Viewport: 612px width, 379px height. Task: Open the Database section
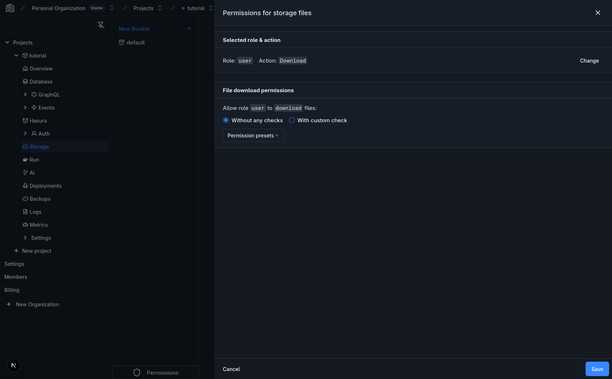click(41, 81)
